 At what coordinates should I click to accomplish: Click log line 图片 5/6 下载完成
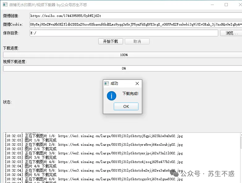31,175
